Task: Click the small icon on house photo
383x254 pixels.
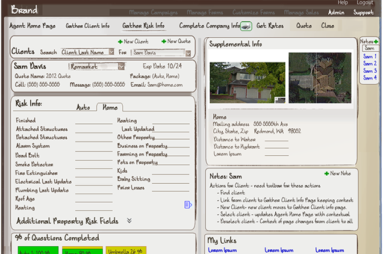Action: click(278, 99)
